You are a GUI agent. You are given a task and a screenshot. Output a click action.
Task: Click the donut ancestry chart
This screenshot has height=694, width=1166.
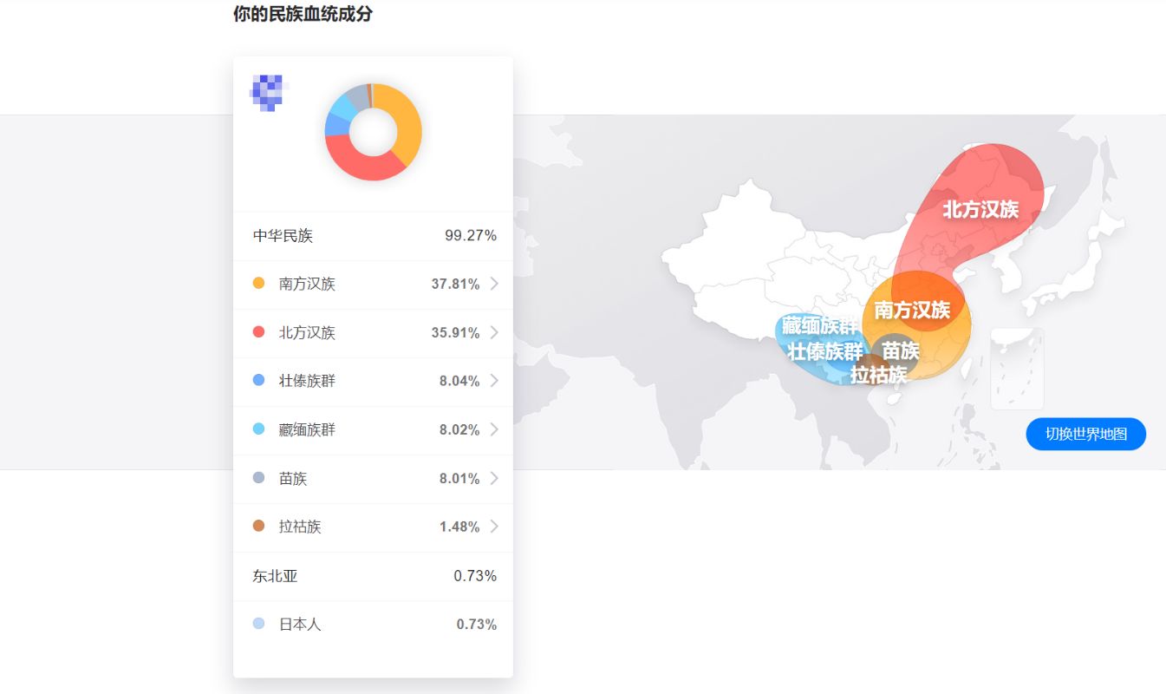[373, 132]
